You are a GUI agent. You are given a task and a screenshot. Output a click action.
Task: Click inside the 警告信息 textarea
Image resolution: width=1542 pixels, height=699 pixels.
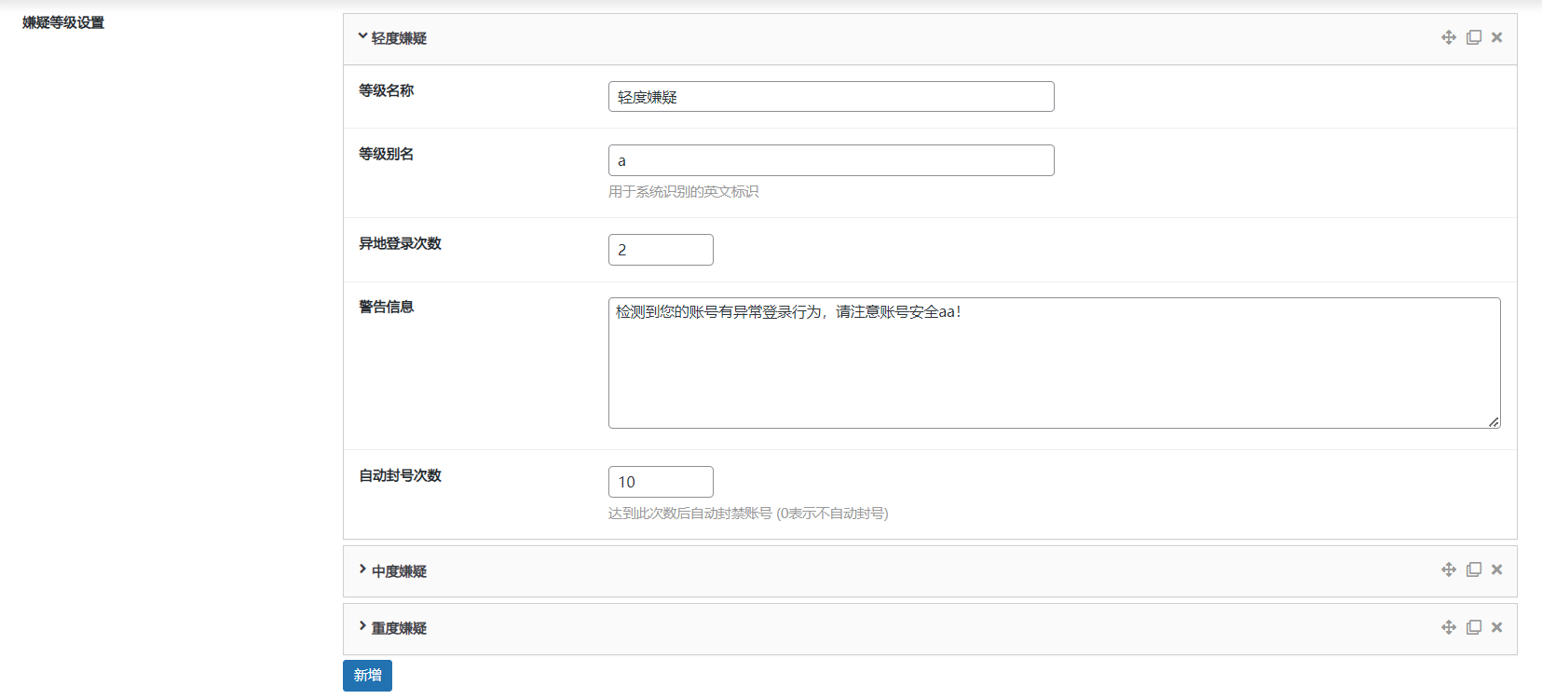[1053, 363]
